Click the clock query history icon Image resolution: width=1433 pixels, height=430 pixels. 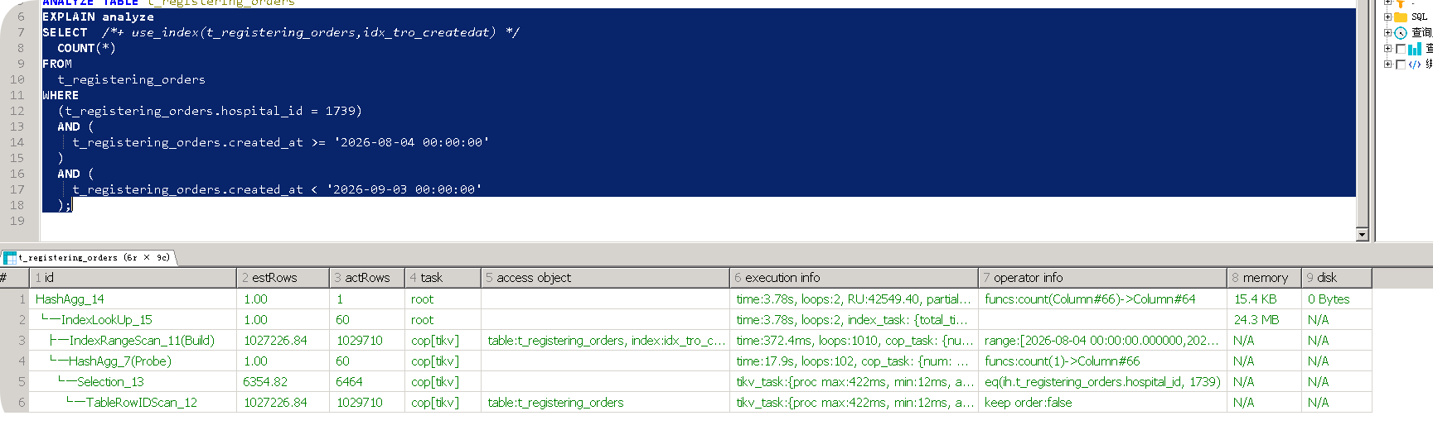[1401, 33]
